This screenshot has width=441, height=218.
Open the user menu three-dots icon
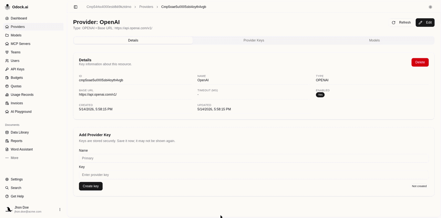coord(60,209)
